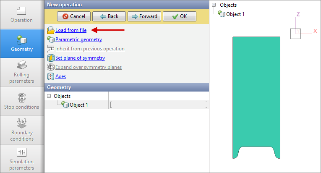The image size is (321, 173).
Task: Open the Load from file link
Action: coord(71,30)
